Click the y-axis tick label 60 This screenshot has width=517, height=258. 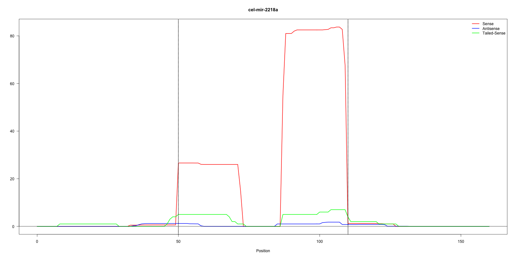pyautogui.click(x=12, y=84)
